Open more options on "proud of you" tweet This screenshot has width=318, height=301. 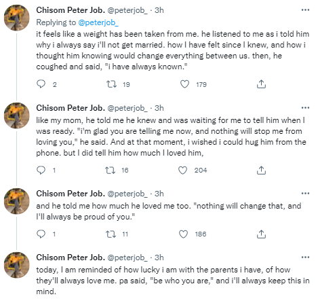pyautogui.click(x=305, y=194)
